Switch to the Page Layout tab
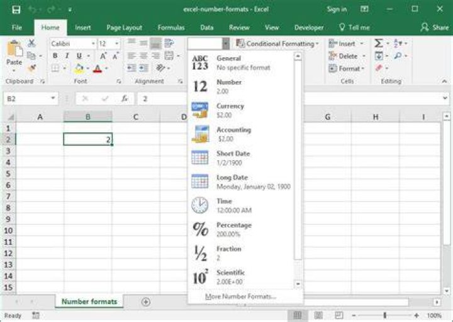The width and height of the screenshot is (453, 322). pos(124,28)
